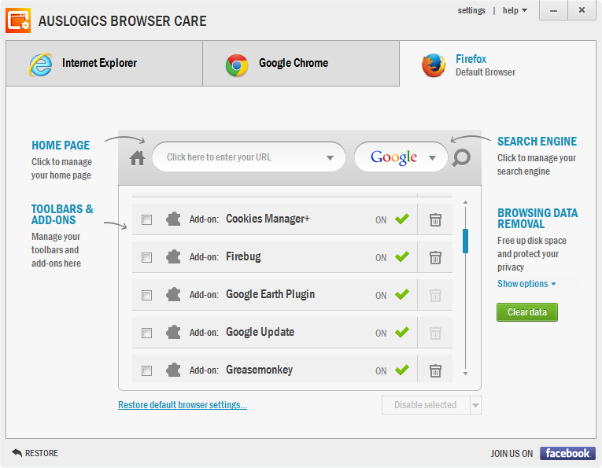This screenshot has width=602, height=468.
Task: Click the puzzle icon for Greasemonkey
Action: coord(173,370)
